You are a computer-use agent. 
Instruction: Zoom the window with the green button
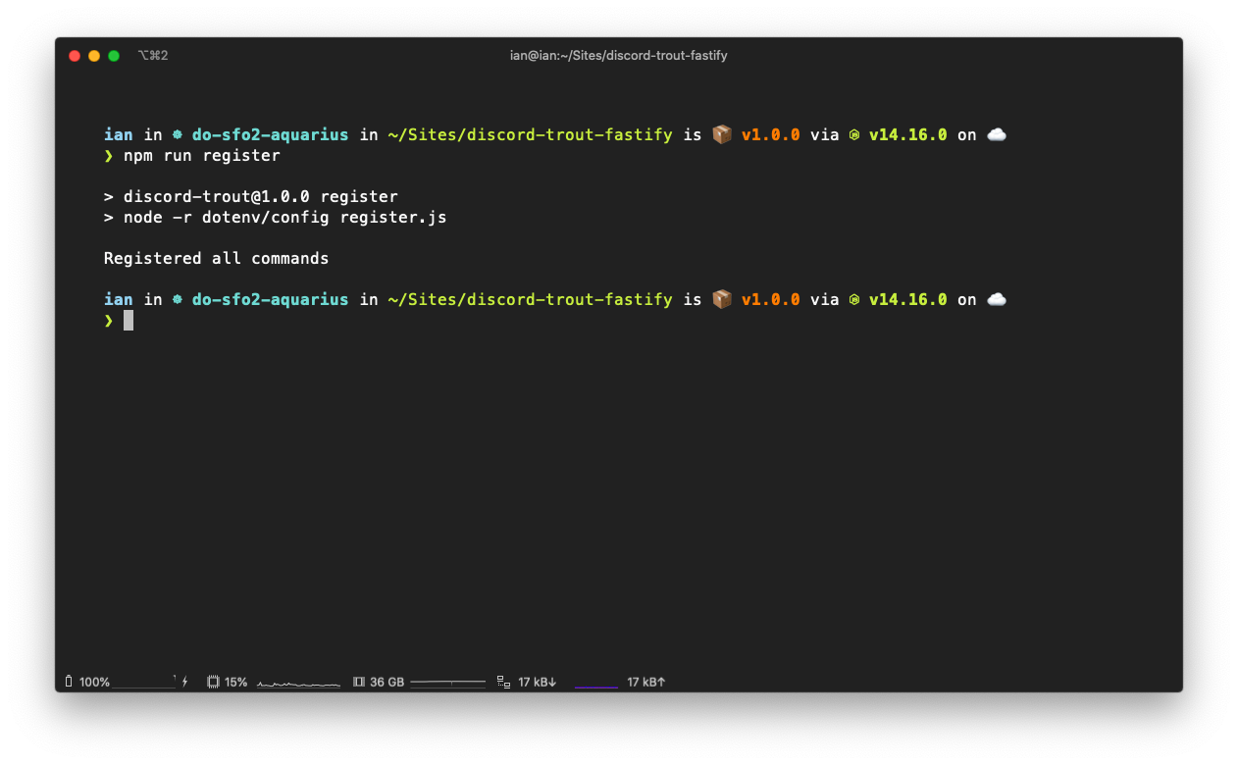pos(114,56)
